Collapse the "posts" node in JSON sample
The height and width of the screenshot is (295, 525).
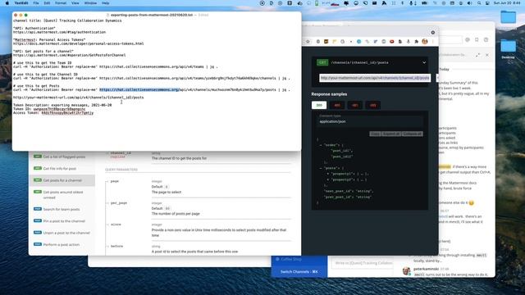[321, 168]
